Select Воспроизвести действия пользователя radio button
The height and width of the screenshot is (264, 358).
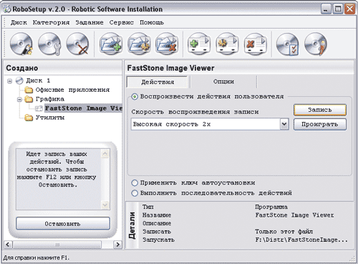tap(135, 97)
